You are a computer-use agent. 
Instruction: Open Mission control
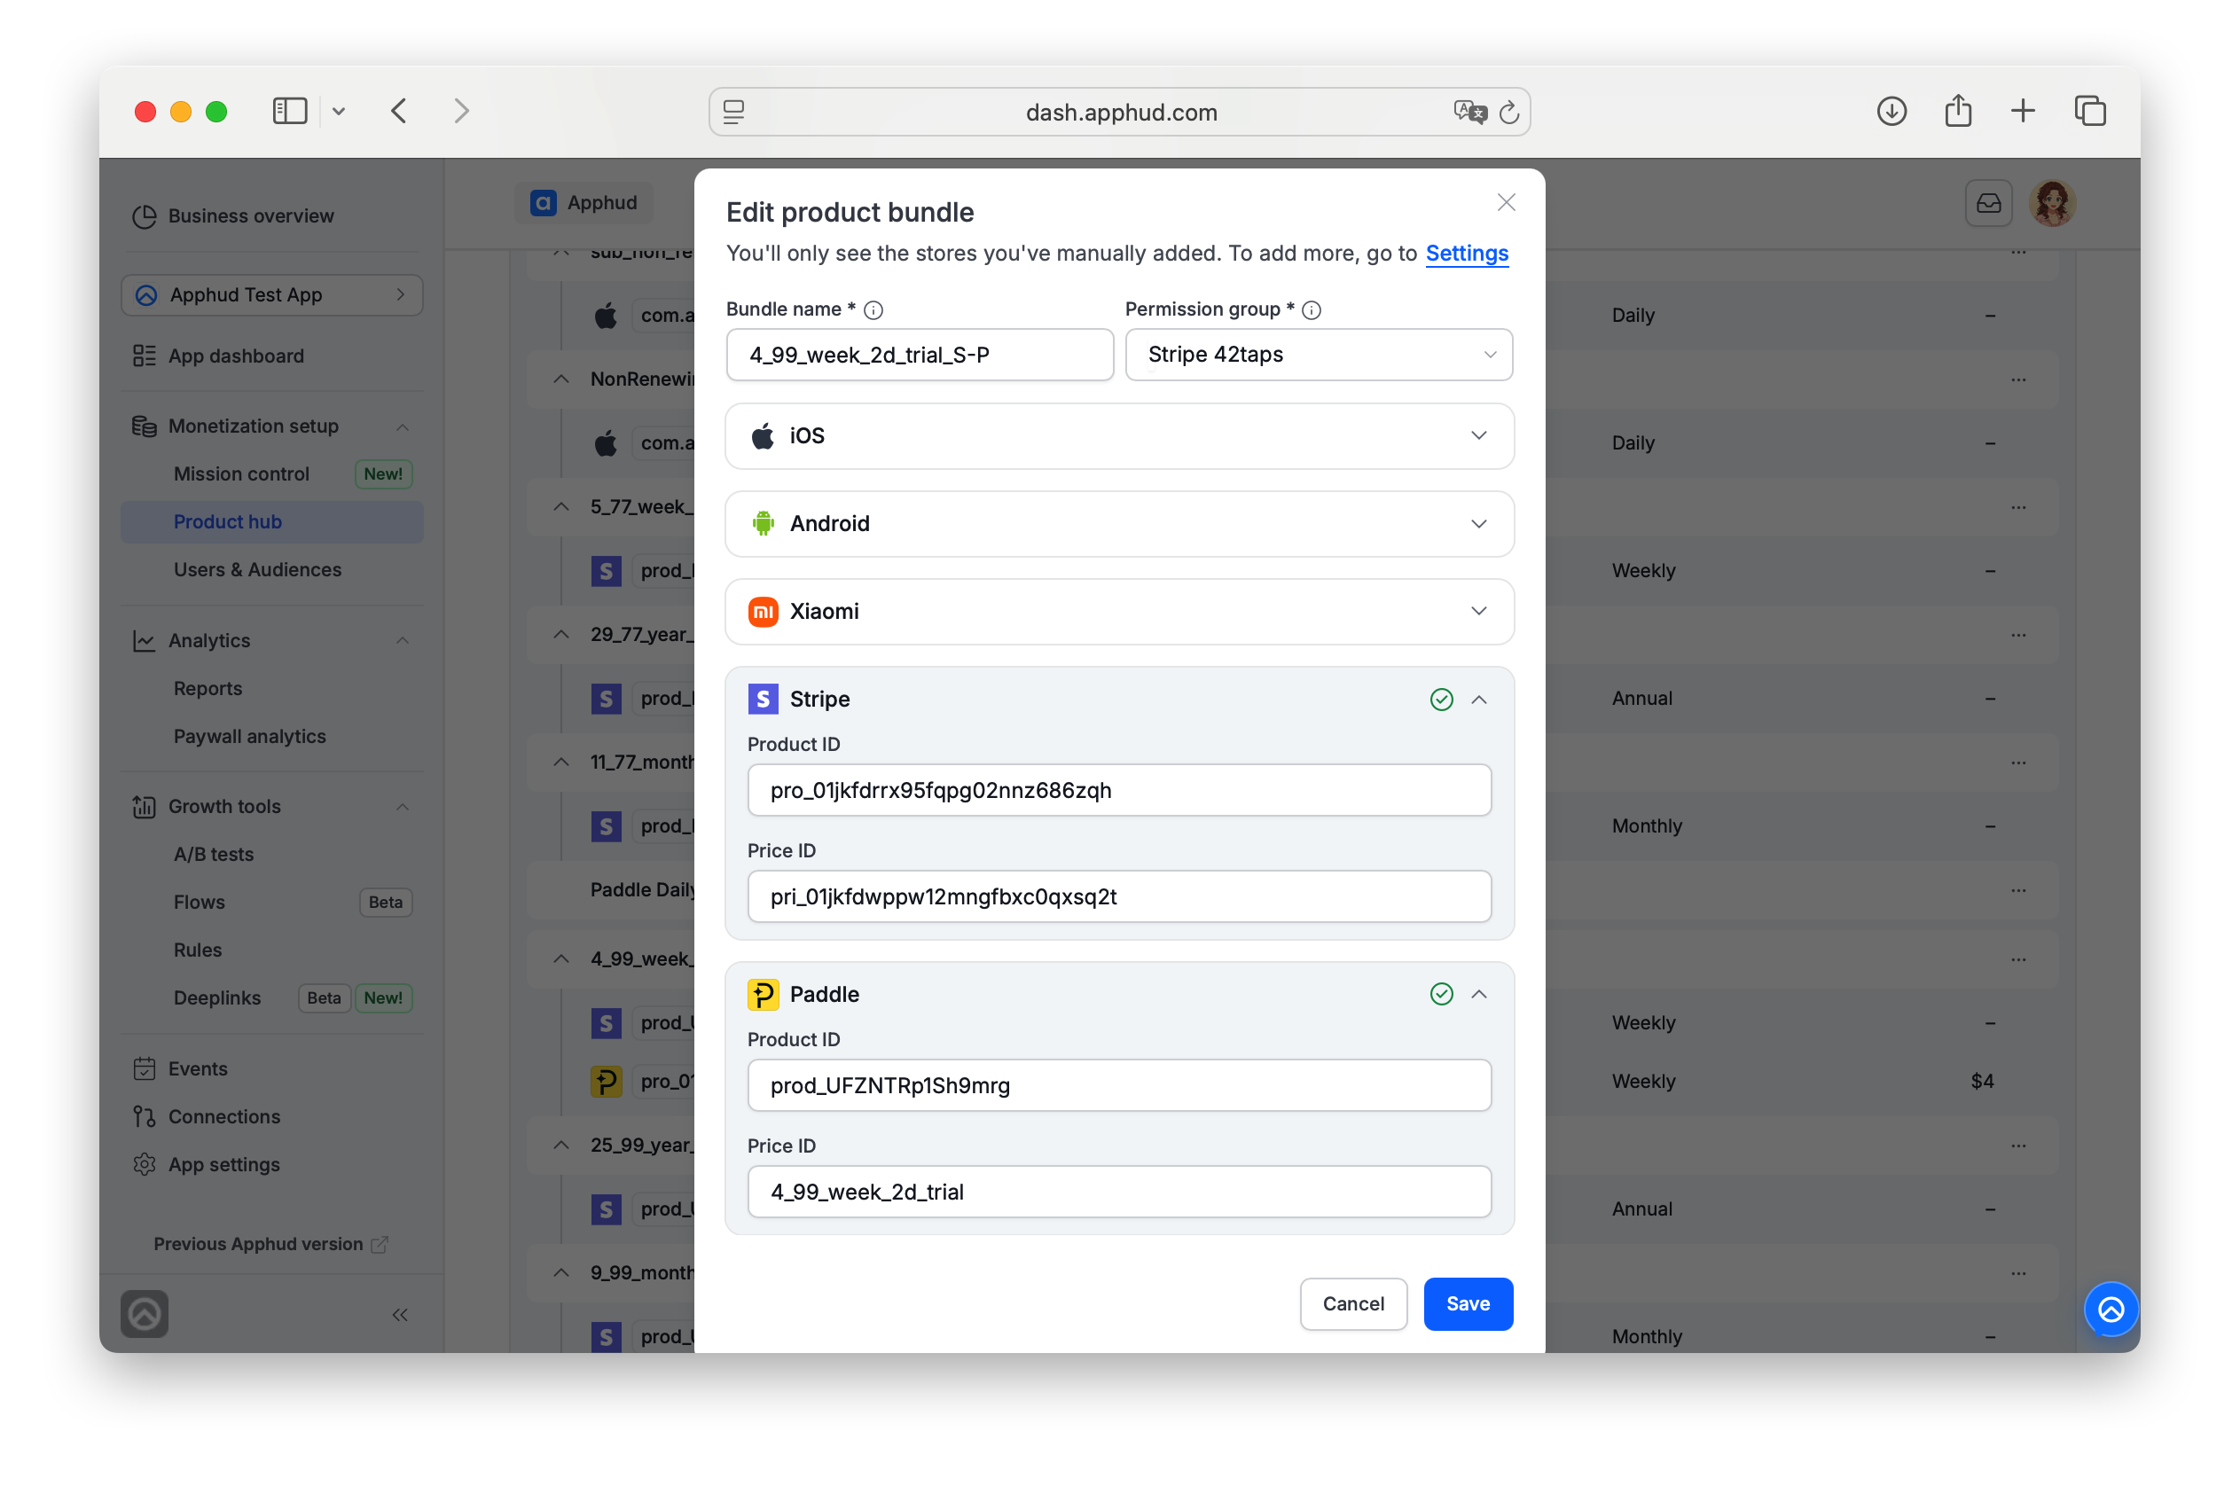[x=241, y=473]
